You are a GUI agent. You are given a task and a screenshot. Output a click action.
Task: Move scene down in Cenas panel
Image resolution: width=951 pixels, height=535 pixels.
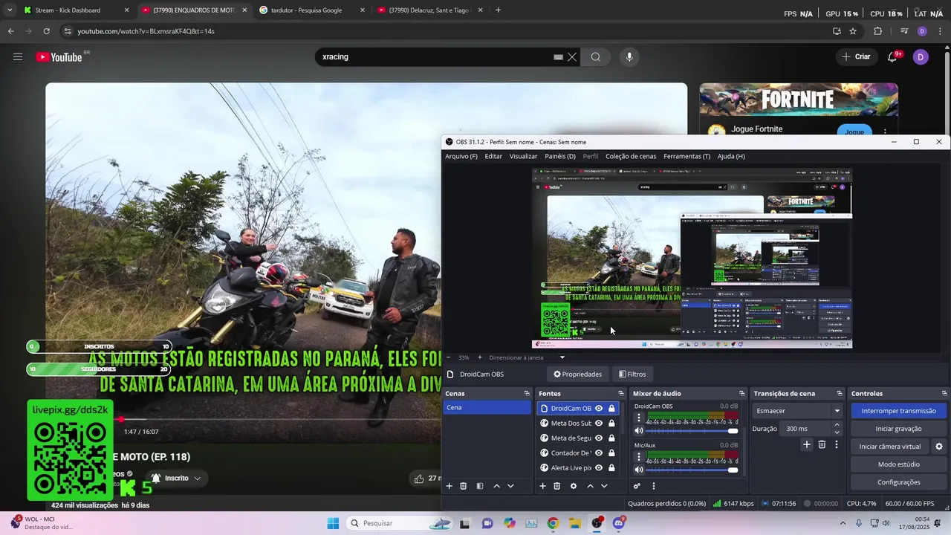(510, 486)
